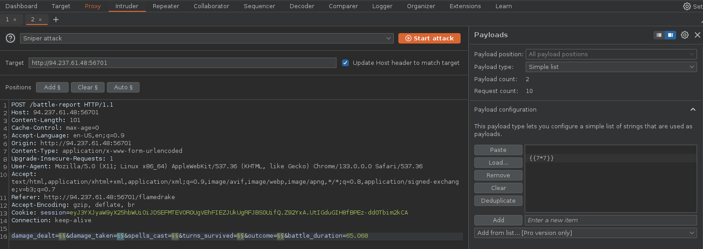Image resolution: width=703 pixels, height=249 pixels.
Task: Collapse the Payload configuration section
Action: coord(693,109)
